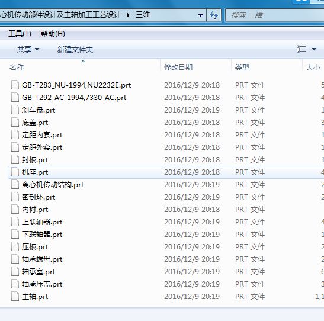Image resolution: width=324 pixels, height=321 pixels.
Task: Select the file name 机座.prt
Action: [x=35, y=172]
